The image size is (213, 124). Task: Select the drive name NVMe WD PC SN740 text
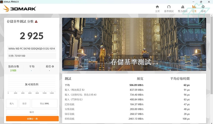click(x=32, y=49)
